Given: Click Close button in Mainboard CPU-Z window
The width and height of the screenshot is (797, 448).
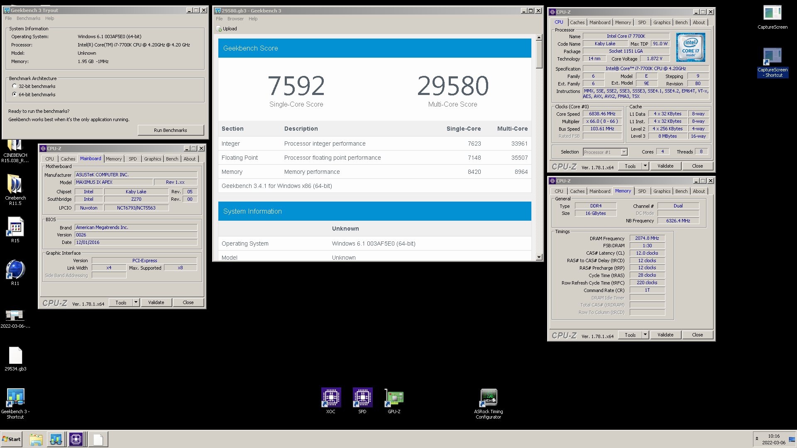Looking at the screenshot, I should (188, 302).
